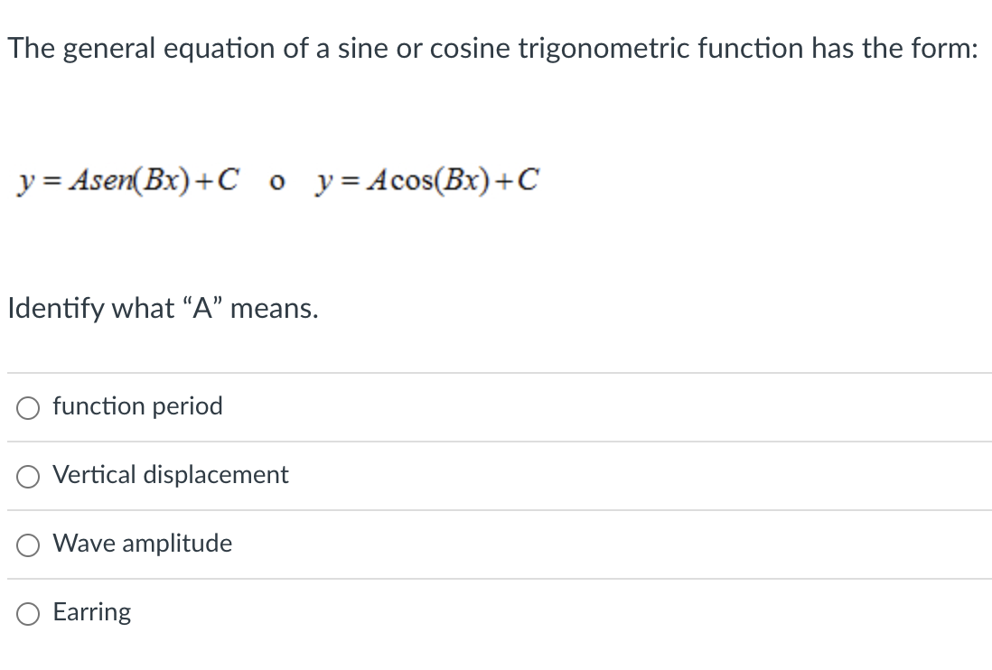Click the question title about trigonometric functions

coord(493,48)
